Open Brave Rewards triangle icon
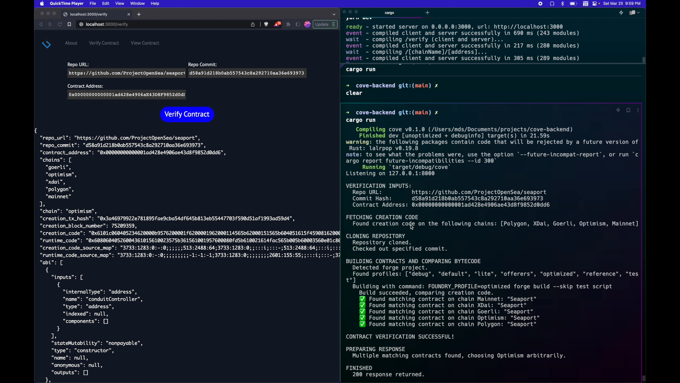This screenshot has width=680, height=383. [x=277, y=24]
